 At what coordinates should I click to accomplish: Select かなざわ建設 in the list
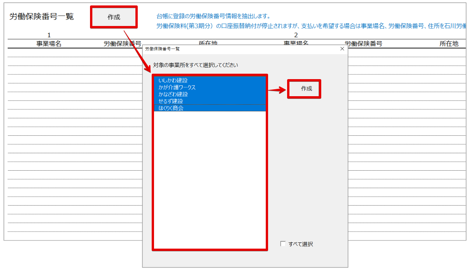tap(210, 94)
